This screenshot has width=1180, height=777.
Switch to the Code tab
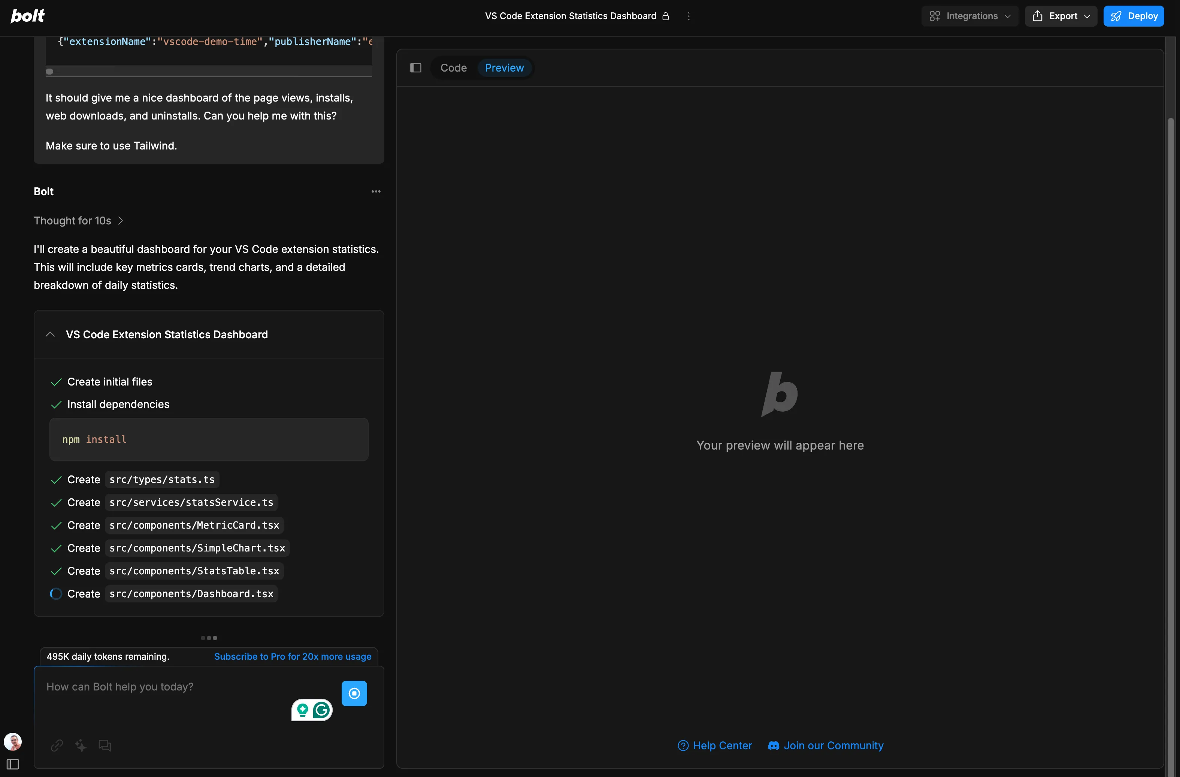(x=454, y=68)
